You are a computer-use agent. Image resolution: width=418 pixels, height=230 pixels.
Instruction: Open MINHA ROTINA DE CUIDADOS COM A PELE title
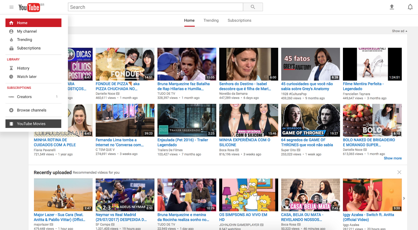point(55,142)
